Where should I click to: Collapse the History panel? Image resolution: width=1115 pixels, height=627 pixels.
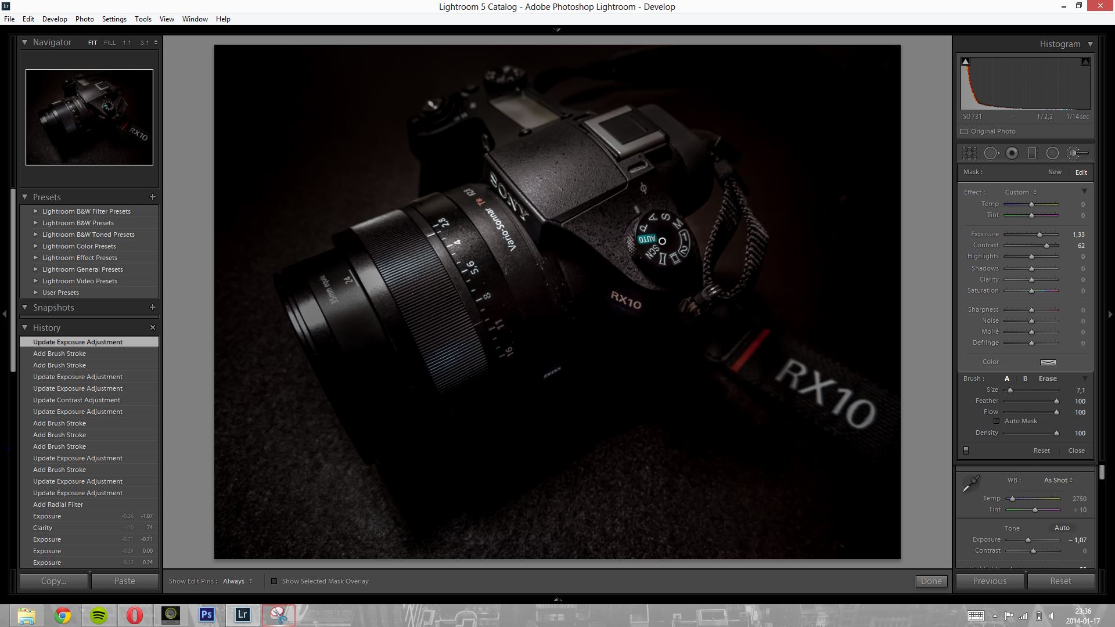pos(25,327)
